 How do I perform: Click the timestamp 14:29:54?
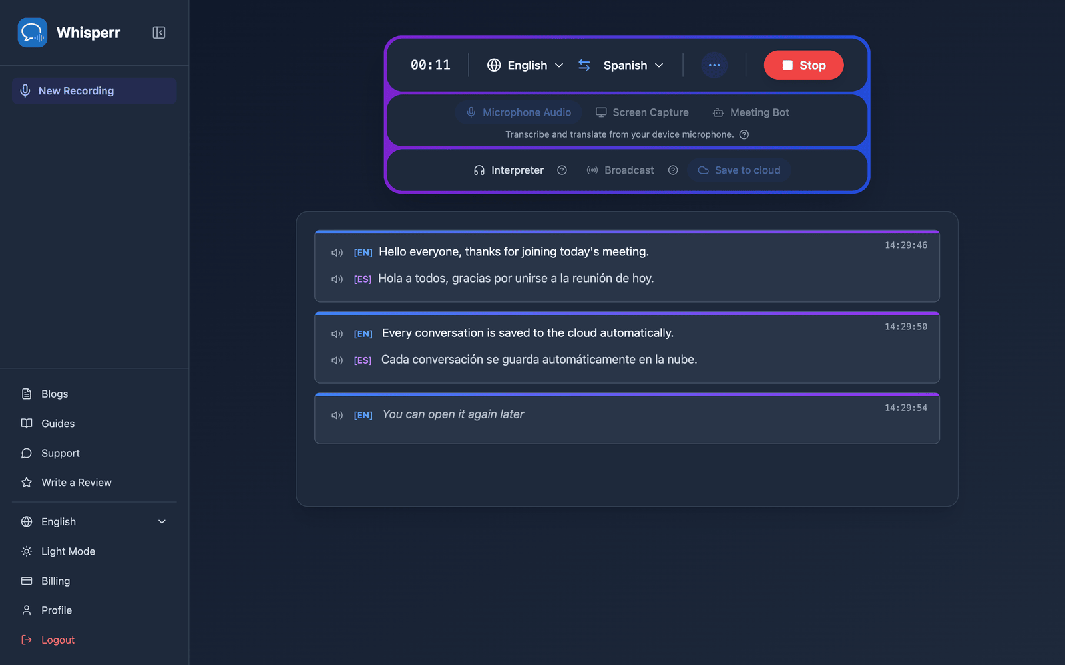pyautogui.click(x=906, y=408)
